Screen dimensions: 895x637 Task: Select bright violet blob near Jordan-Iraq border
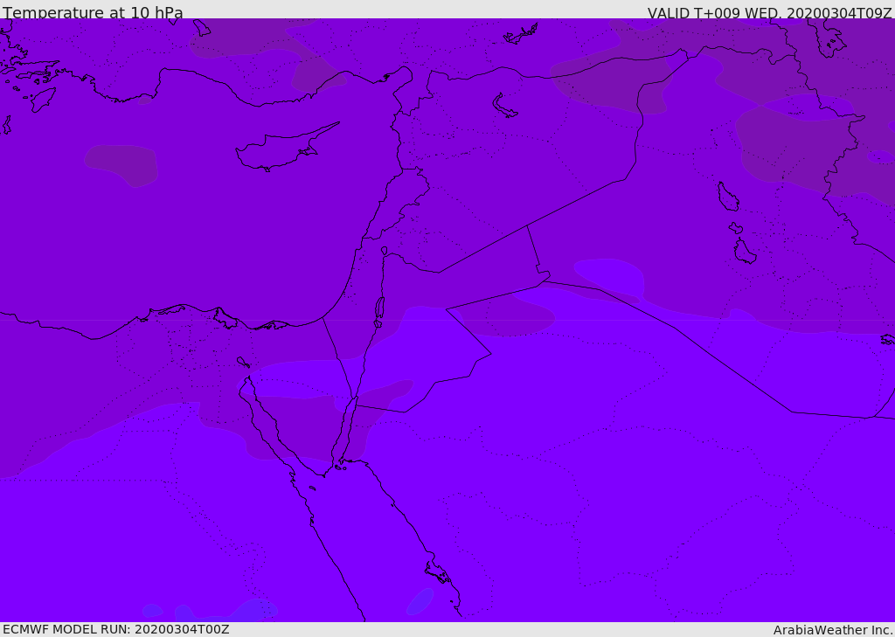[x=612, y=275]
